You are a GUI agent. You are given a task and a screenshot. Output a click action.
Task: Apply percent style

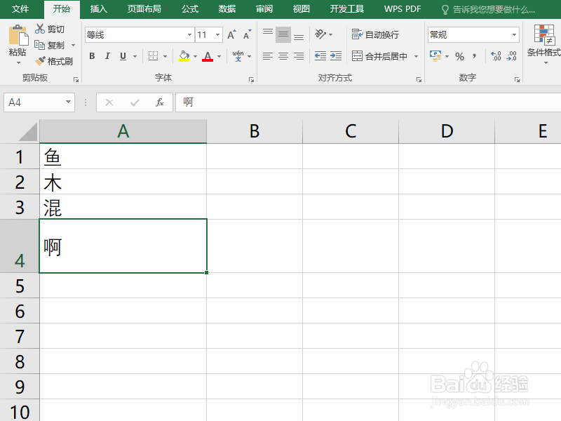(460, 56)
